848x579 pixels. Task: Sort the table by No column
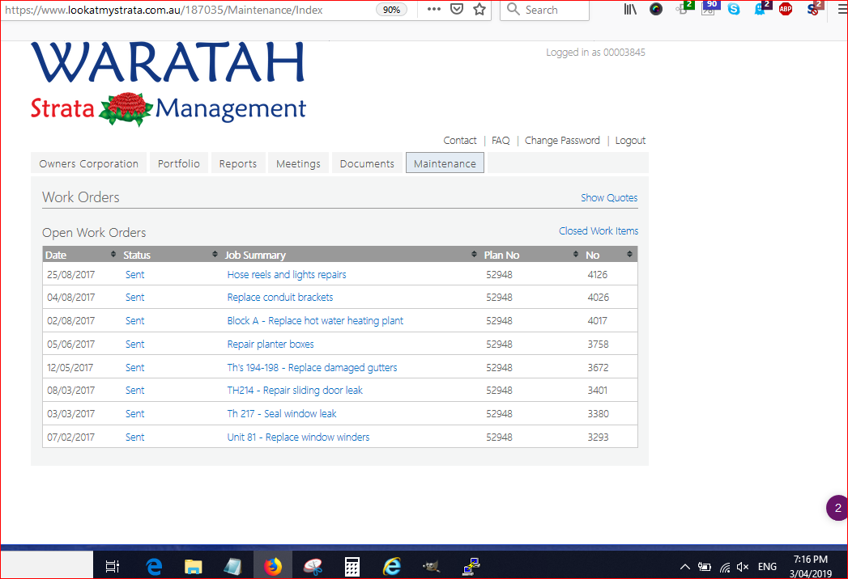point(610,255)
